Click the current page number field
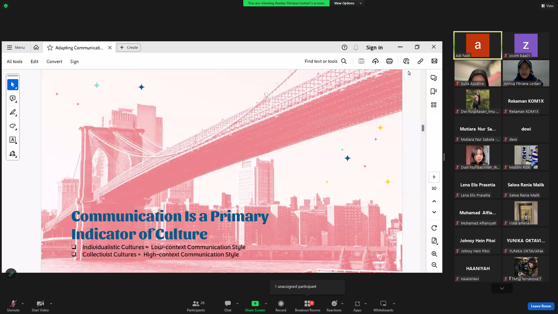558x314 pixels. click(x=434, y=177)
